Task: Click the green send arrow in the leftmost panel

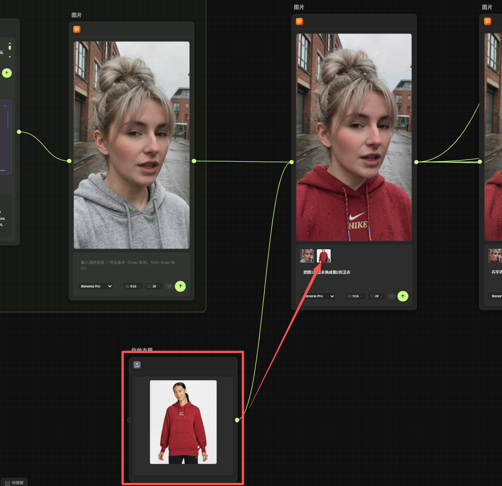Action: point(7,73)
